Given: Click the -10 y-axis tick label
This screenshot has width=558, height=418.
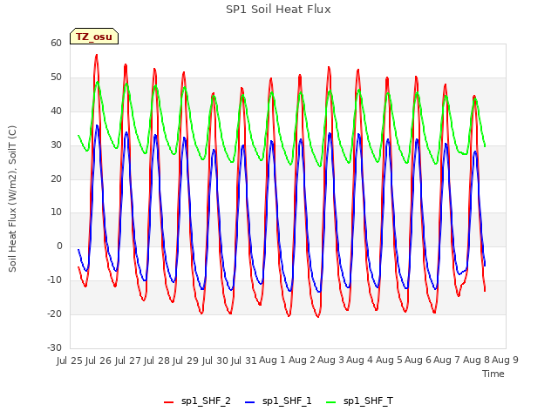Looking at the screenshot, I should tap(55, 280).
